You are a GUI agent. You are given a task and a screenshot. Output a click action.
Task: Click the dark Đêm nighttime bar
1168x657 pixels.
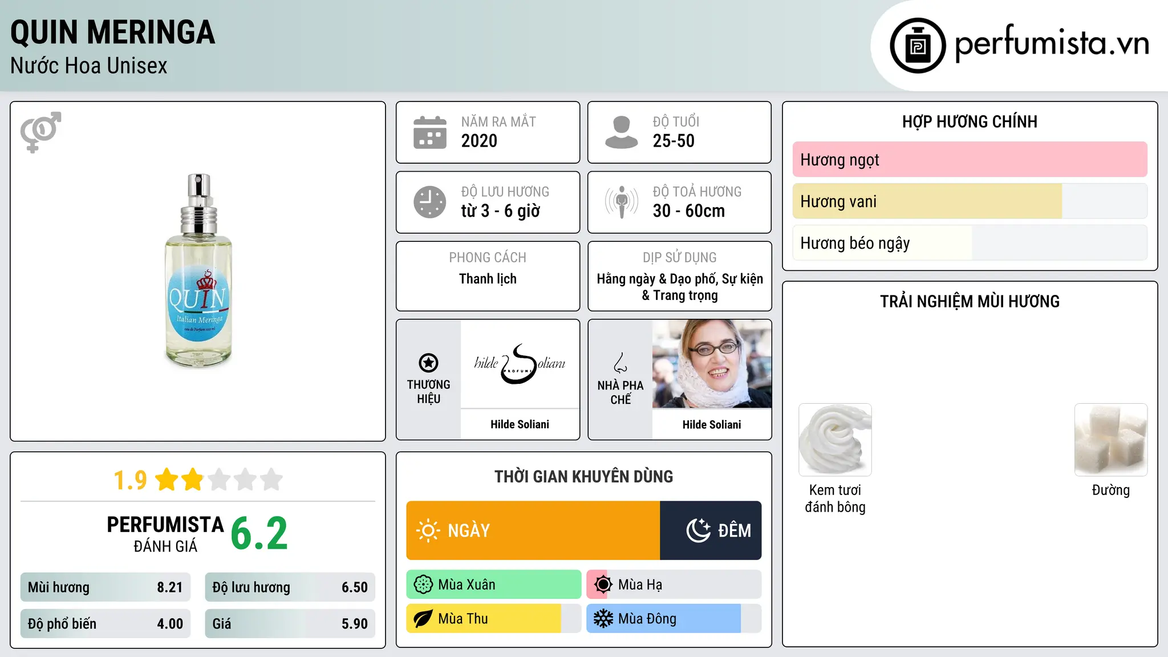pos(711,530)
